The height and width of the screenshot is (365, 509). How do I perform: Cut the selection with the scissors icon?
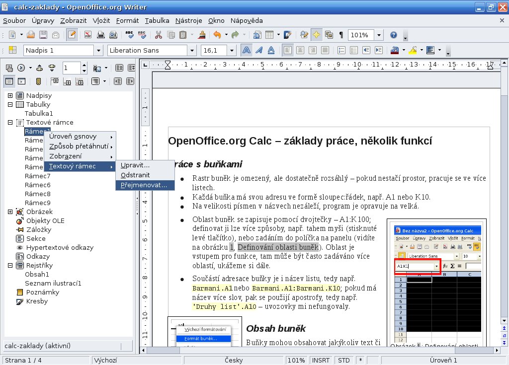159,35
